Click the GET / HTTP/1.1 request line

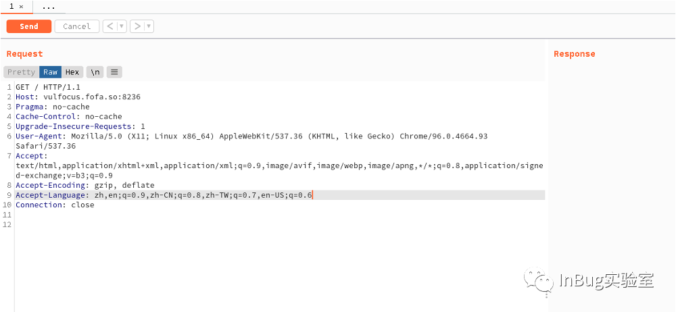[48, 87]
